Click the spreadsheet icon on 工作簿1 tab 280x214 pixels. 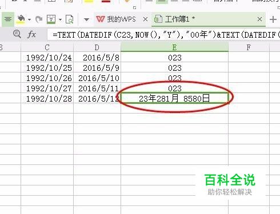coord(158,19)
